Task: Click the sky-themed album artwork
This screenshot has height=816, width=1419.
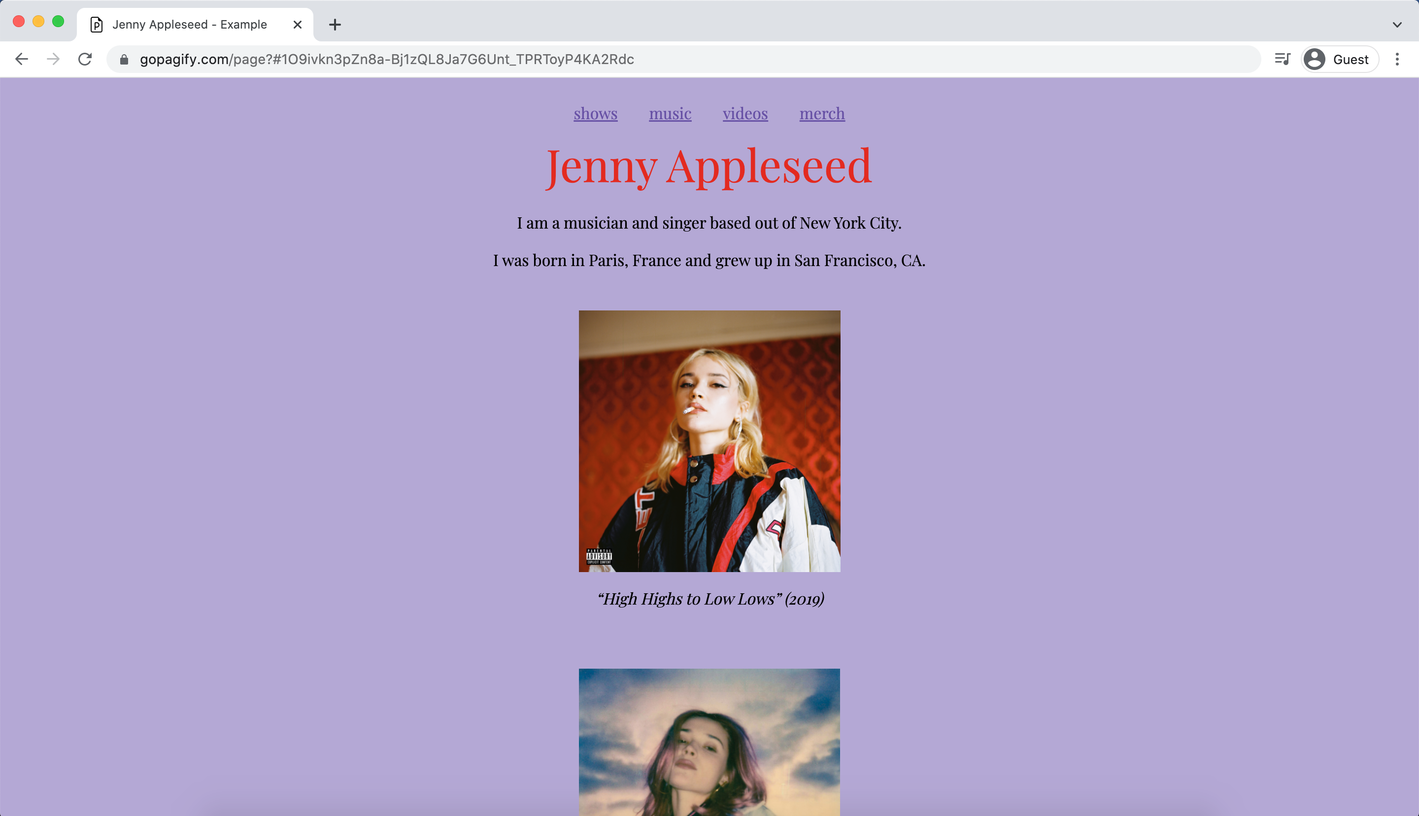Action: click(709, 746)
